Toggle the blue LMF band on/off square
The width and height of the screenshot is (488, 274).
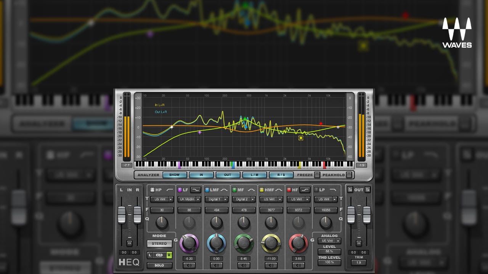coord(207,190)
